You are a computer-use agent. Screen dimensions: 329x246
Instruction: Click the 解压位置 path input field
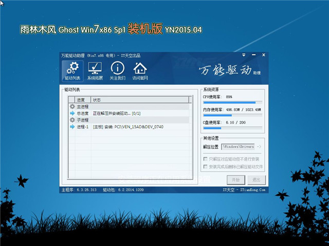[238, 147]
